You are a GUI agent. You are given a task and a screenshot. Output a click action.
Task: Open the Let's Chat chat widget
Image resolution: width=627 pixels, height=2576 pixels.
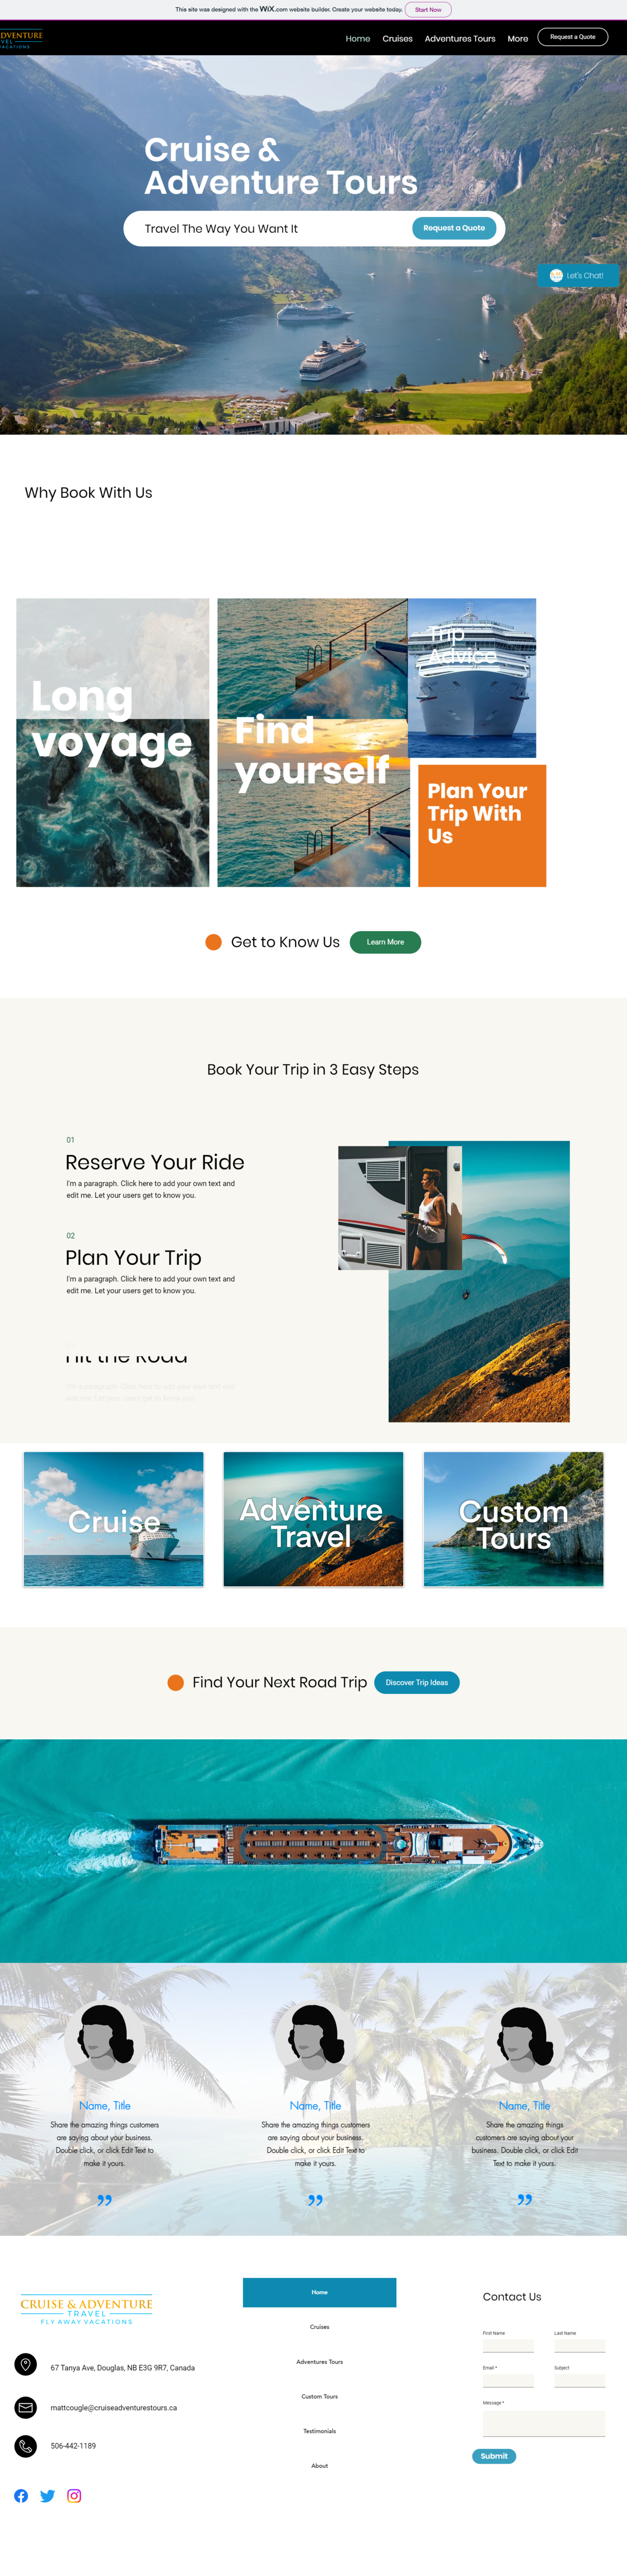pyautogui.click(x=578, y=275)
